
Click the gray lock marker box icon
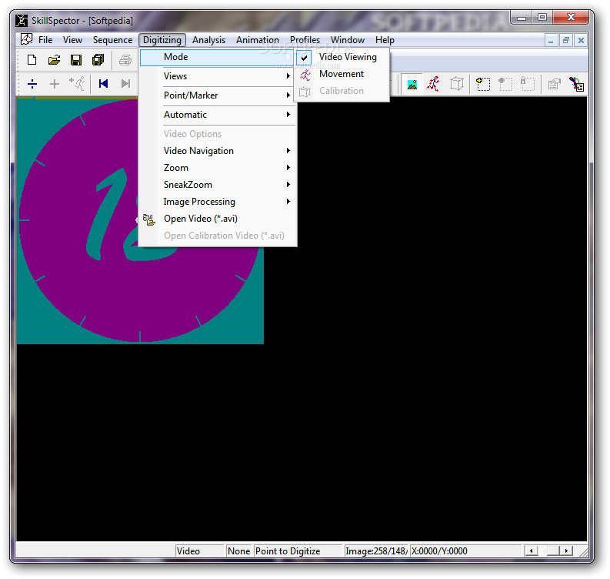pyautogui.click(x=527, y=84)
